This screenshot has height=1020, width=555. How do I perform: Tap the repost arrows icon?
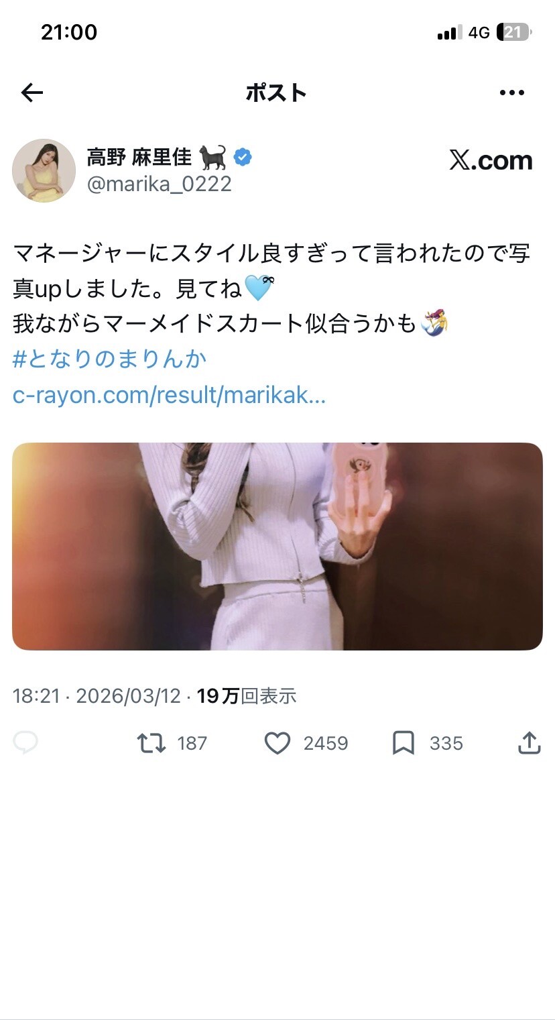click(x=151, y=743)
